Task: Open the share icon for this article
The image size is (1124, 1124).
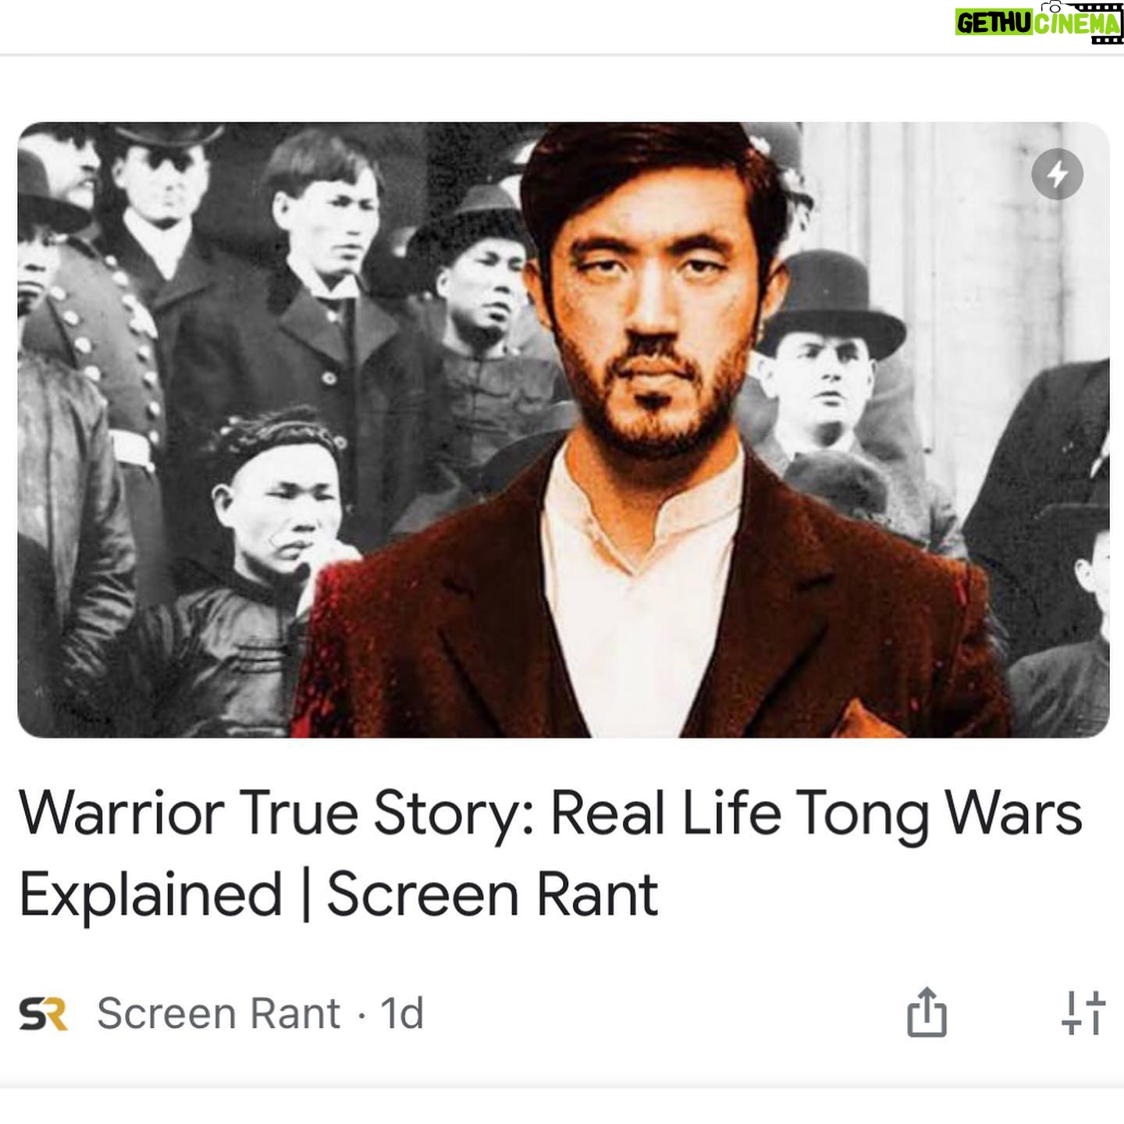Action: point(927,1012)
